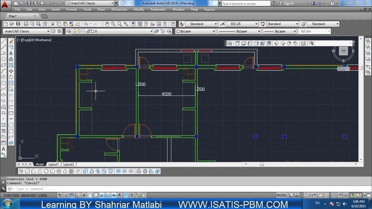Click the Help question mark toolbar icon
Screen dimensions: 372x209
coord(173,24)
